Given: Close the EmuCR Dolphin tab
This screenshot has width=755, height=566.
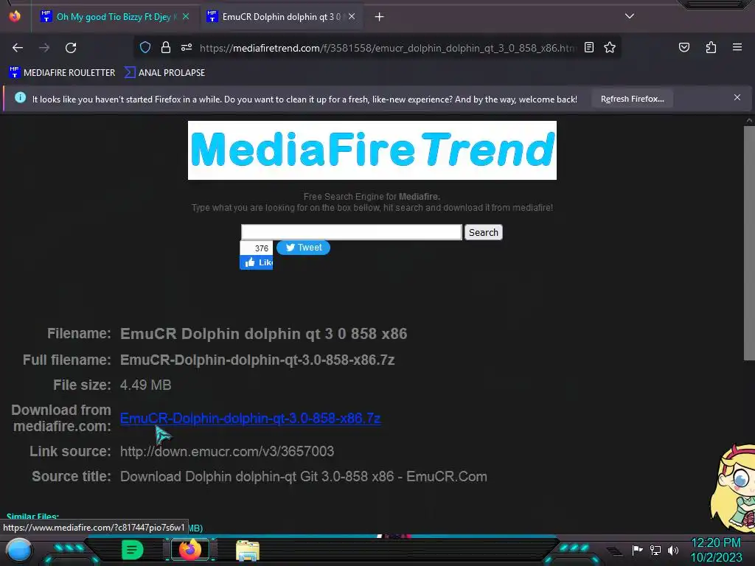Looking at the screenshot, I should (352, 16).
